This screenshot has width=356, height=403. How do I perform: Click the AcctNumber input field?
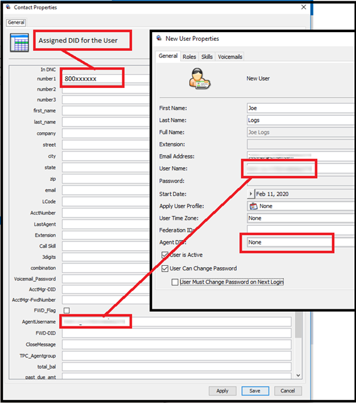click(105, 213)
